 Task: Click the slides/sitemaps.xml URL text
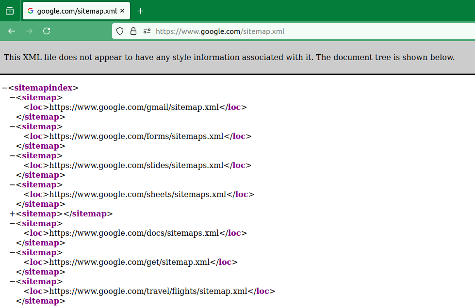coord(136,166)
